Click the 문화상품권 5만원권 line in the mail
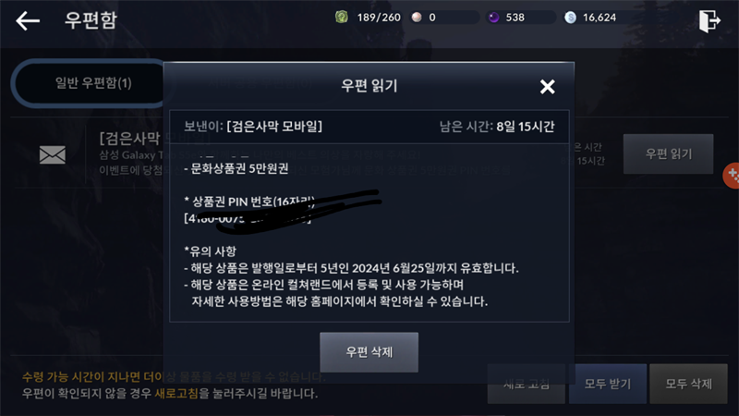The image size is (739, 416). pyautogui.click(x=236, y=169)
